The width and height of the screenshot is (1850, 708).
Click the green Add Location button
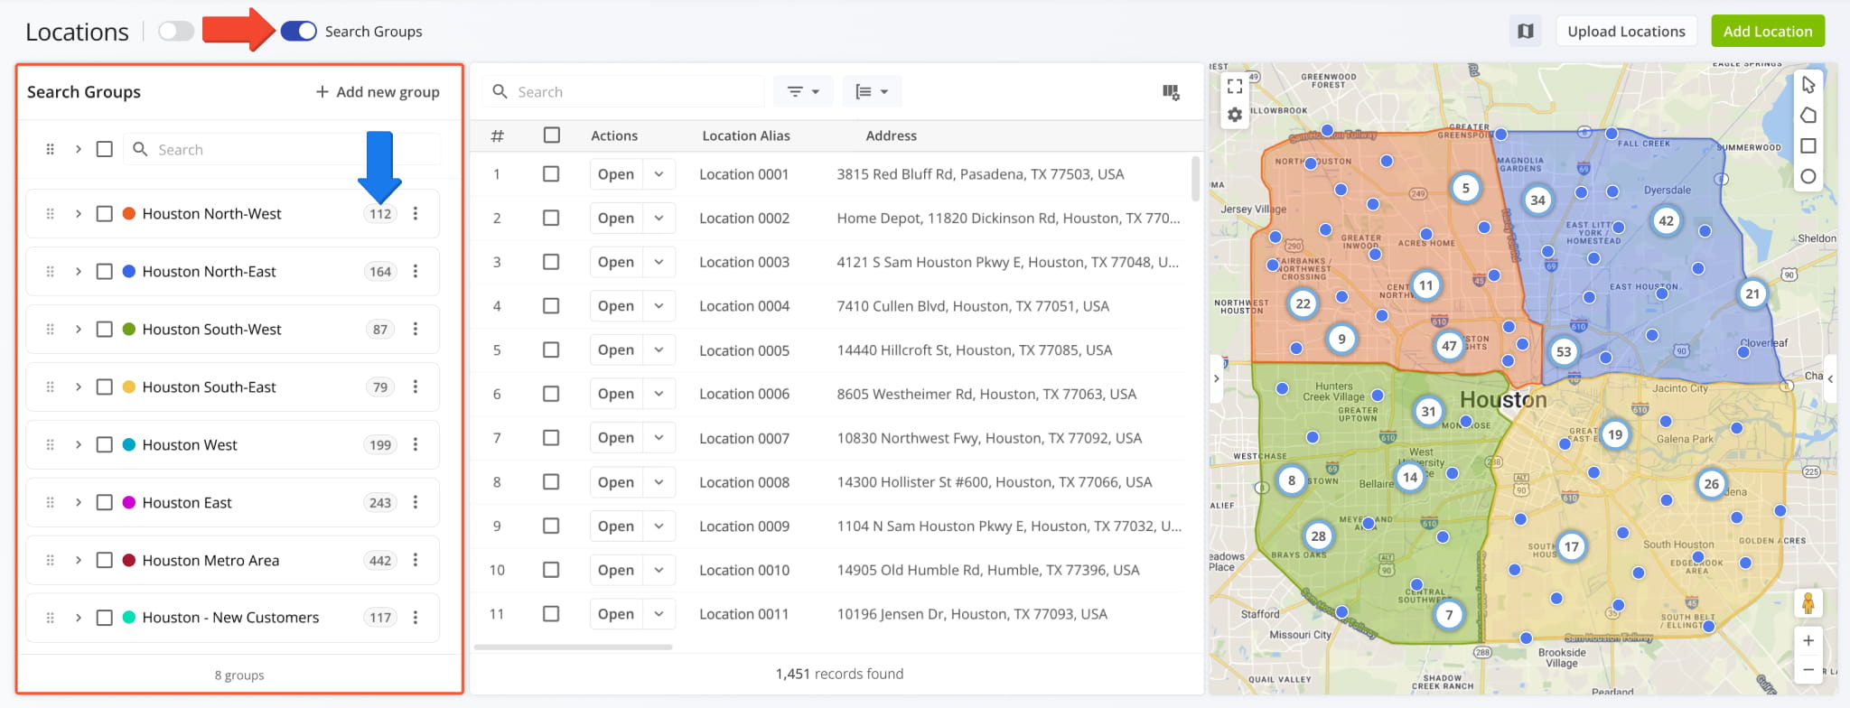[1768, 32]
